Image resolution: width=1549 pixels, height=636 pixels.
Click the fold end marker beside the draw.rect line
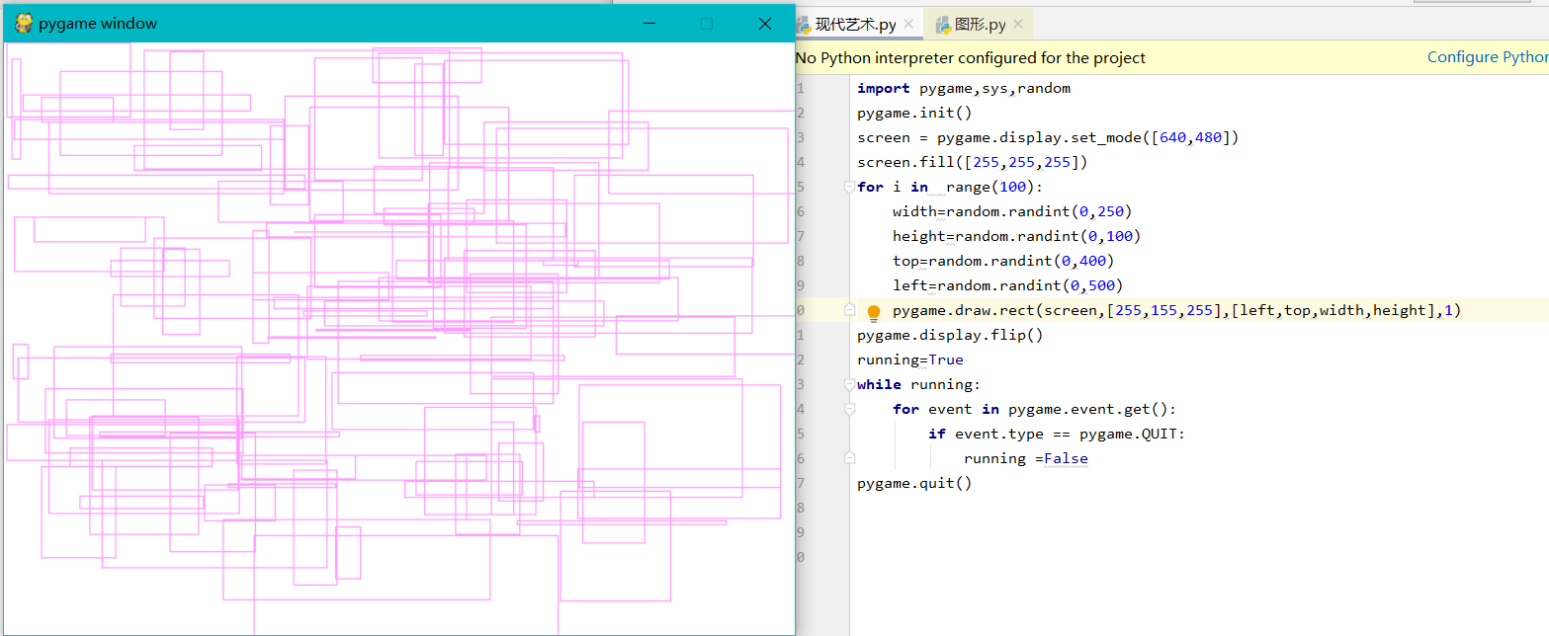click(849, 310)
